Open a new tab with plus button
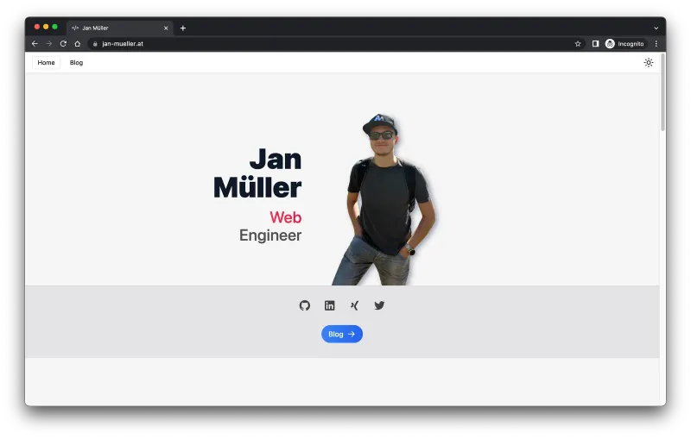Screen dimensions: 691x439 [x=182, y=28]
